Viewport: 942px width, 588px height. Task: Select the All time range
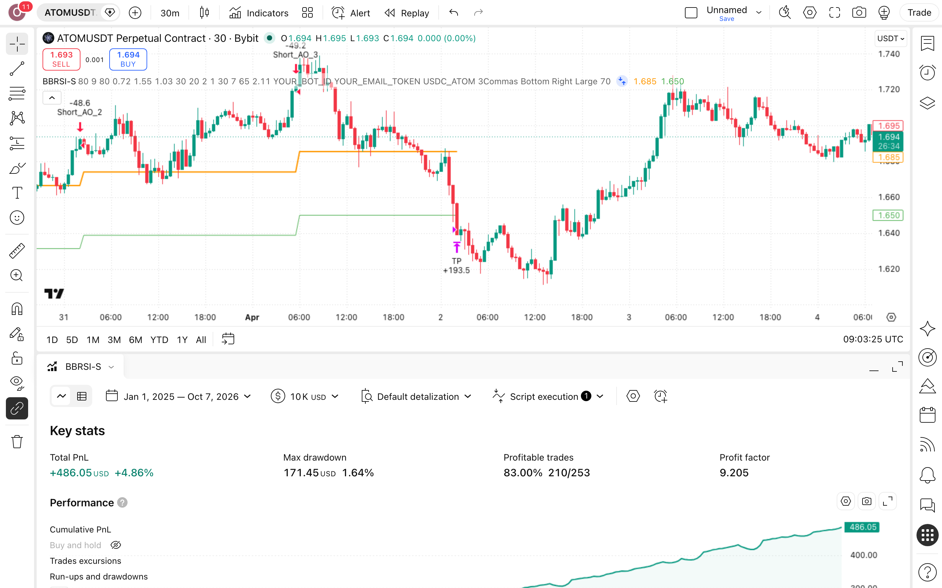tap(201, 340)
